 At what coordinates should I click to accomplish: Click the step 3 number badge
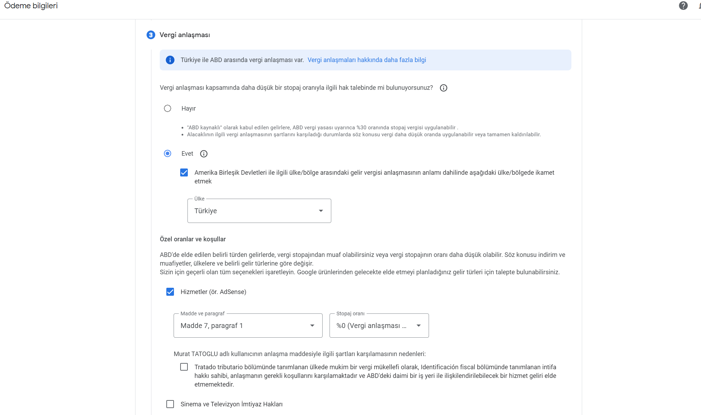[x=151, y=35]
